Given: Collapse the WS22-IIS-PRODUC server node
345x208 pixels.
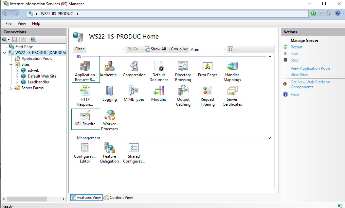Looking at the screenshot, I should 5,53.
